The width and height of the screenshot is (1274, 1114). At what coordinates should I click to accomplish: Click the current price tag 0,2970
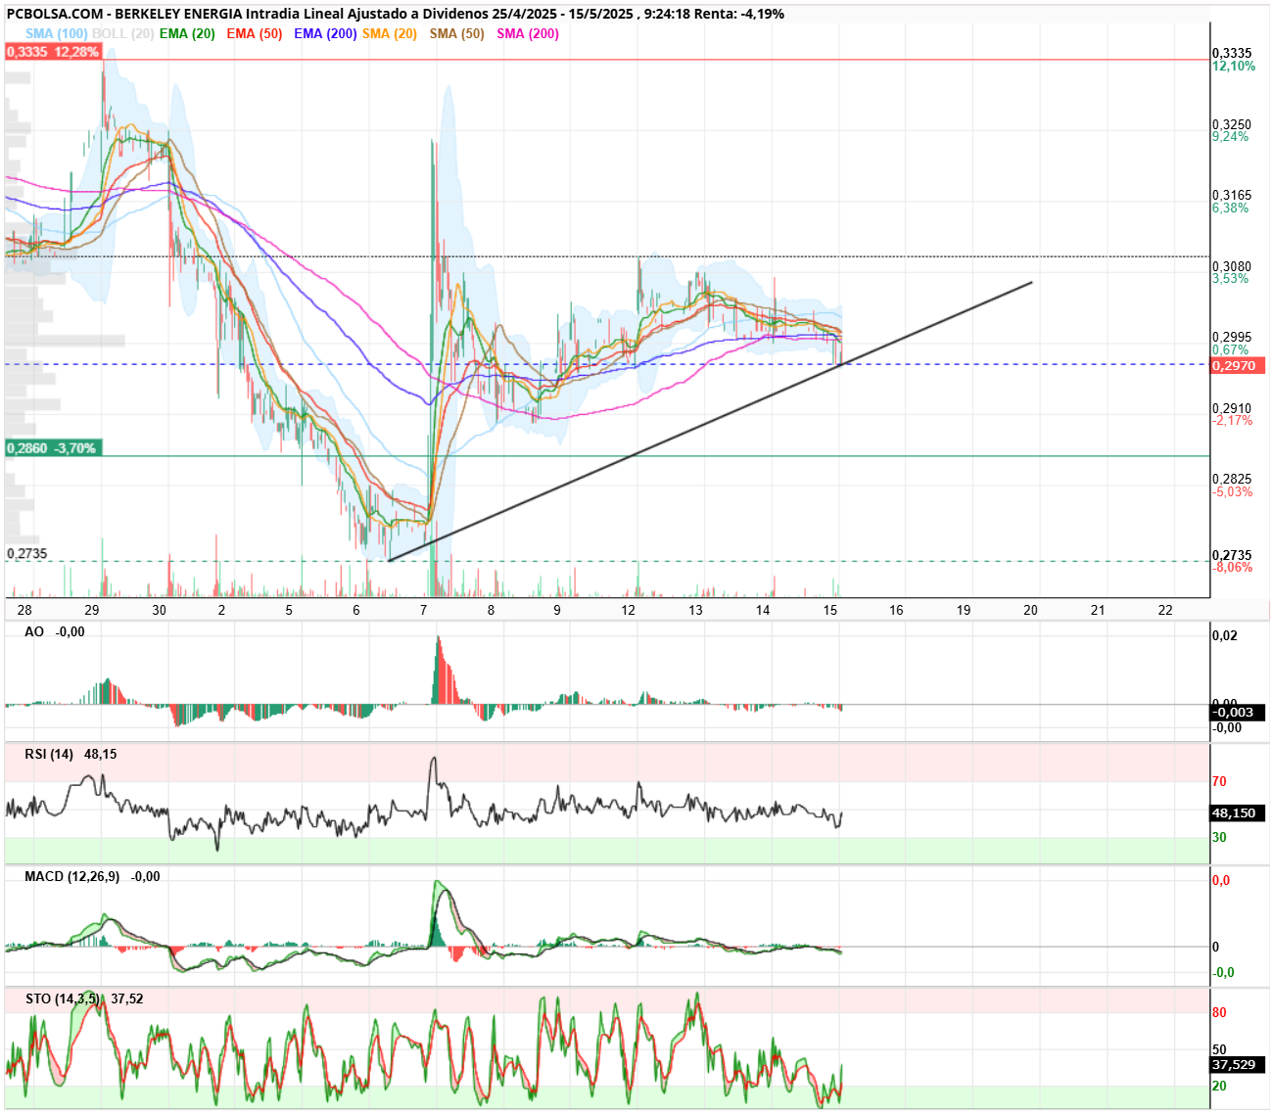coord(1238,365)
